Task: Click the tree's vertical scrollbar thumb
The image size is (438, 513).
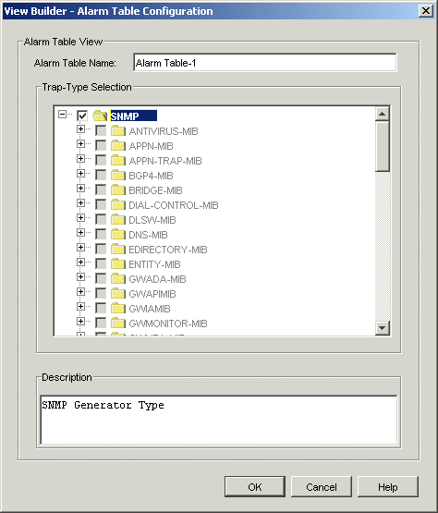Action: pyautogui.click(x=382, y=146)
